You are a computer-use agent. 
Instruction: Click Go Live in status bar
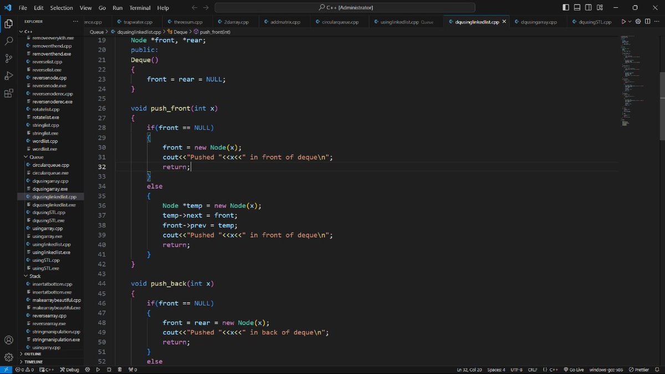574,370
